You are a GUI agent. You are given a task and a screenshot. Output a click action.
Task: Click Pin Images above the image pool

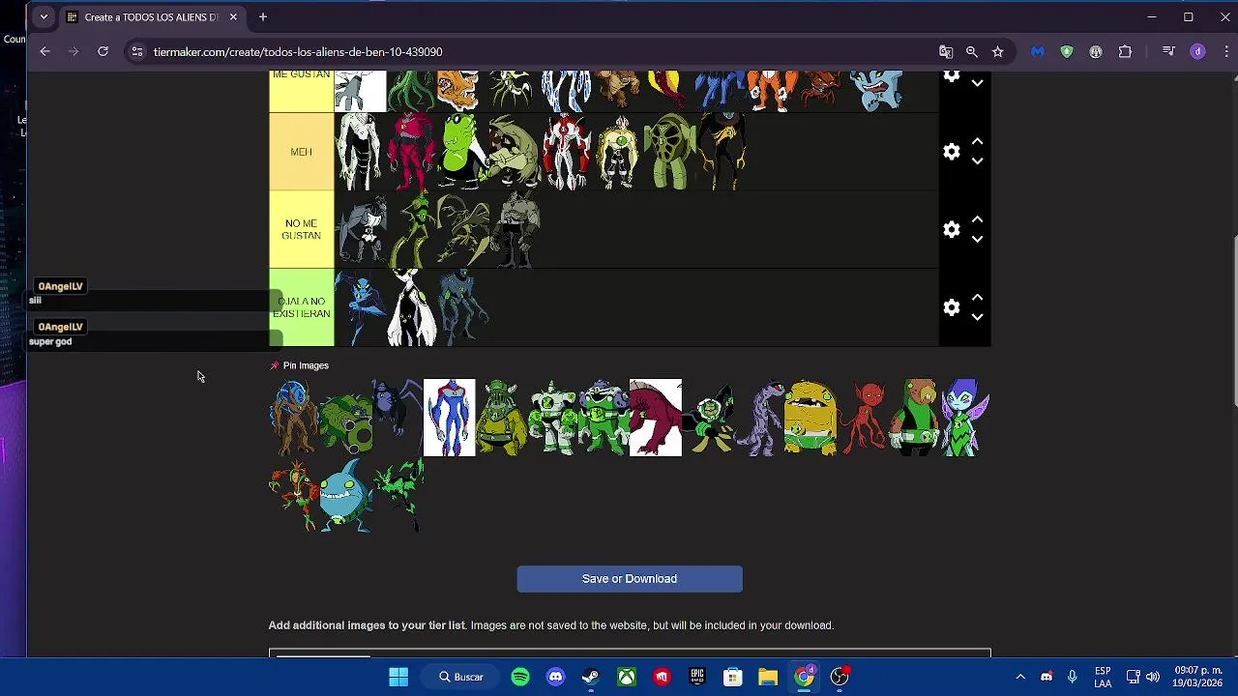pos(299,365)
